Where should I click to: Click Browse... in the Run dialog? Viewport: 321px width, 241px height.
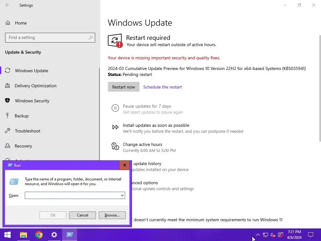pos(112,215)
